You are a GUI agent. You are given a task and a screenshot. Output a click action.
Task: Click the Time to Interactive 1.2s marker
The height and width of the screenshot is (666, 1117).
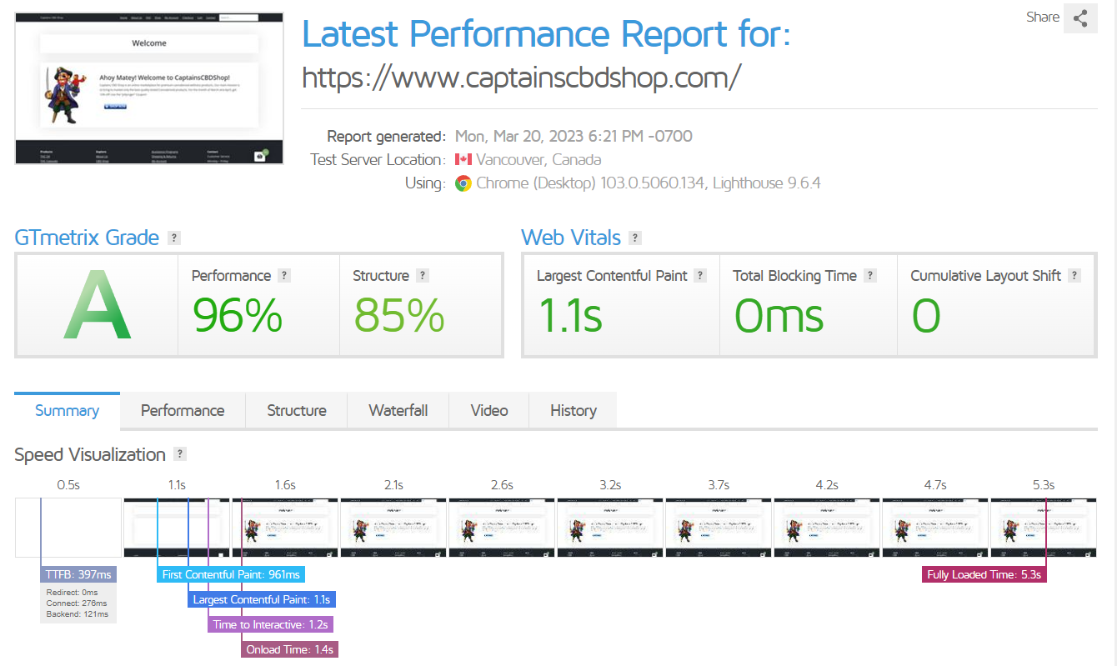pyautogui.click(x=271, y=624)
